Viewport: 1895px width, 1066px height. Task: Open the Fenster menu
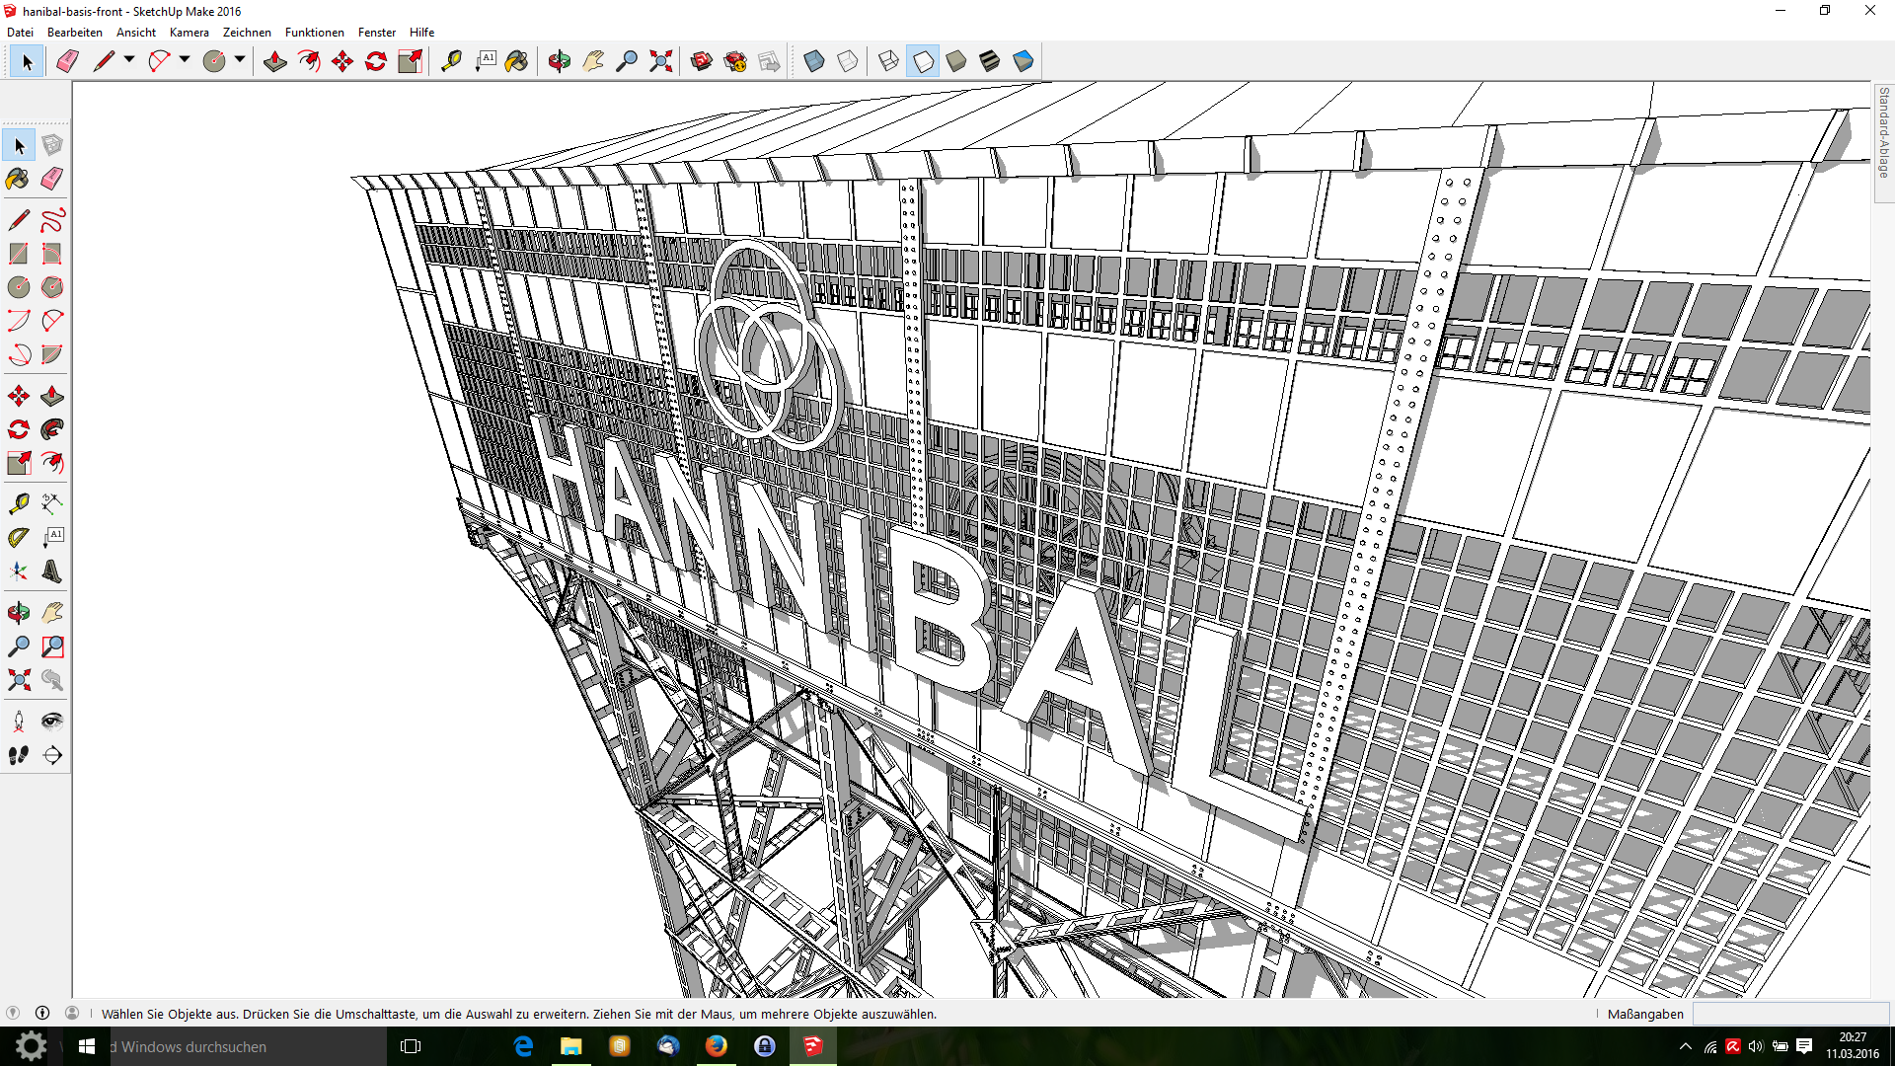click(x=376, y=32)
